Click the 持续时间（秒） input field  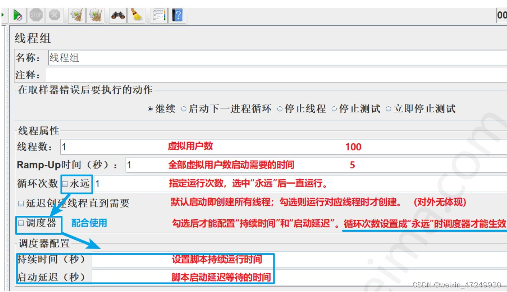(299, 259)
